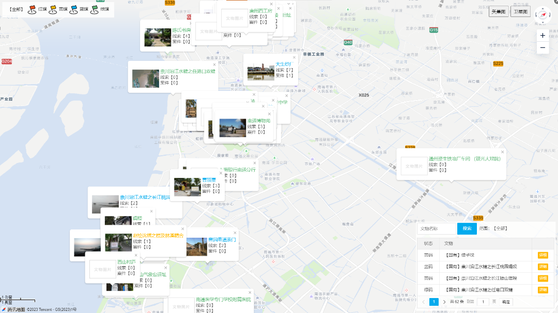
Task: Click 文物图片 placeholder in 通州资生铁冶厂车间 popup
Action: (x=414, y=166)
